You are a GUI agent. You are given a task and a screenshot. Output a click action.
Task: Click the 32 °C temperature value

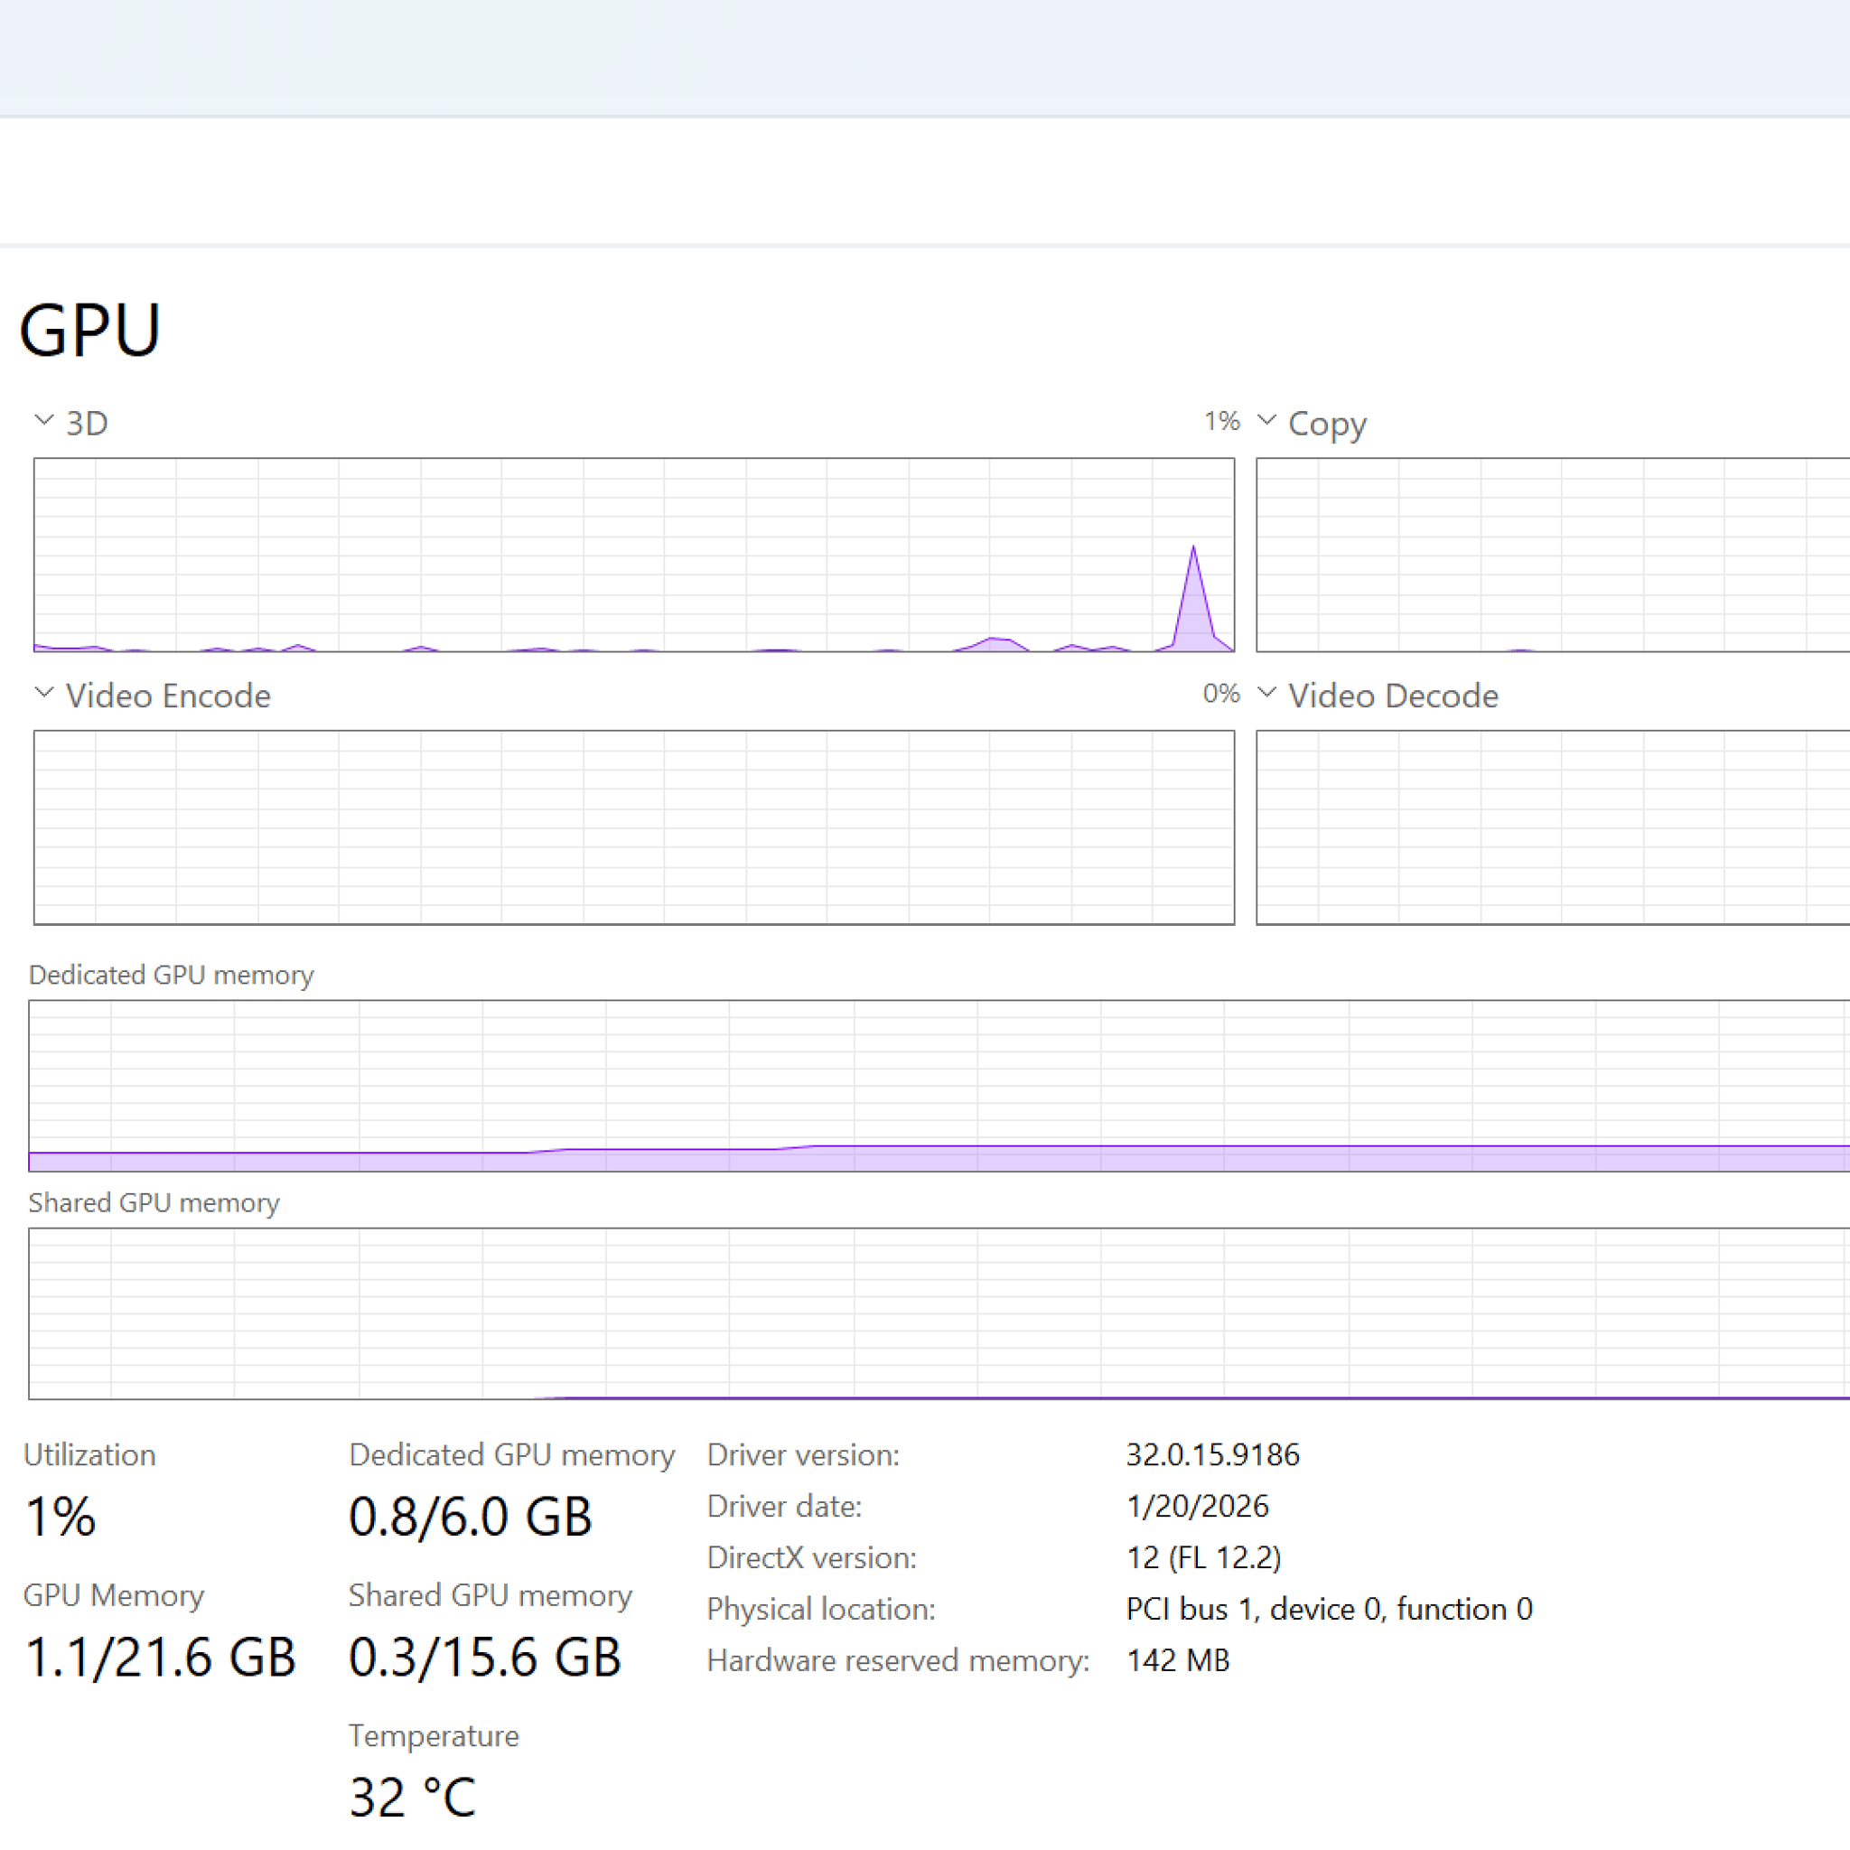(x=412, y=1798)
